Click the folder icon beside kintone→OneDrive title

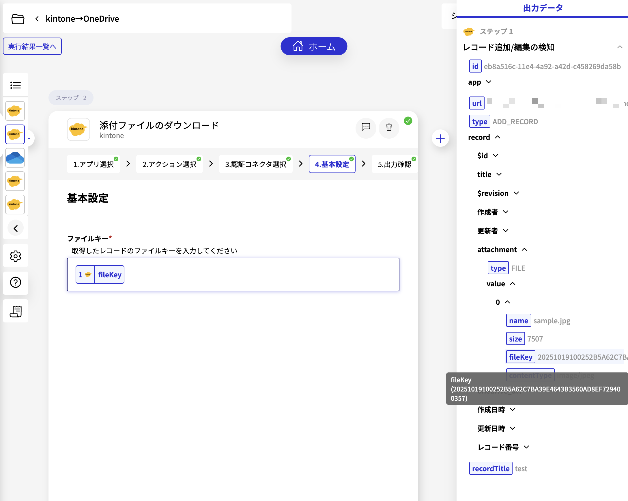coord(18,19)
